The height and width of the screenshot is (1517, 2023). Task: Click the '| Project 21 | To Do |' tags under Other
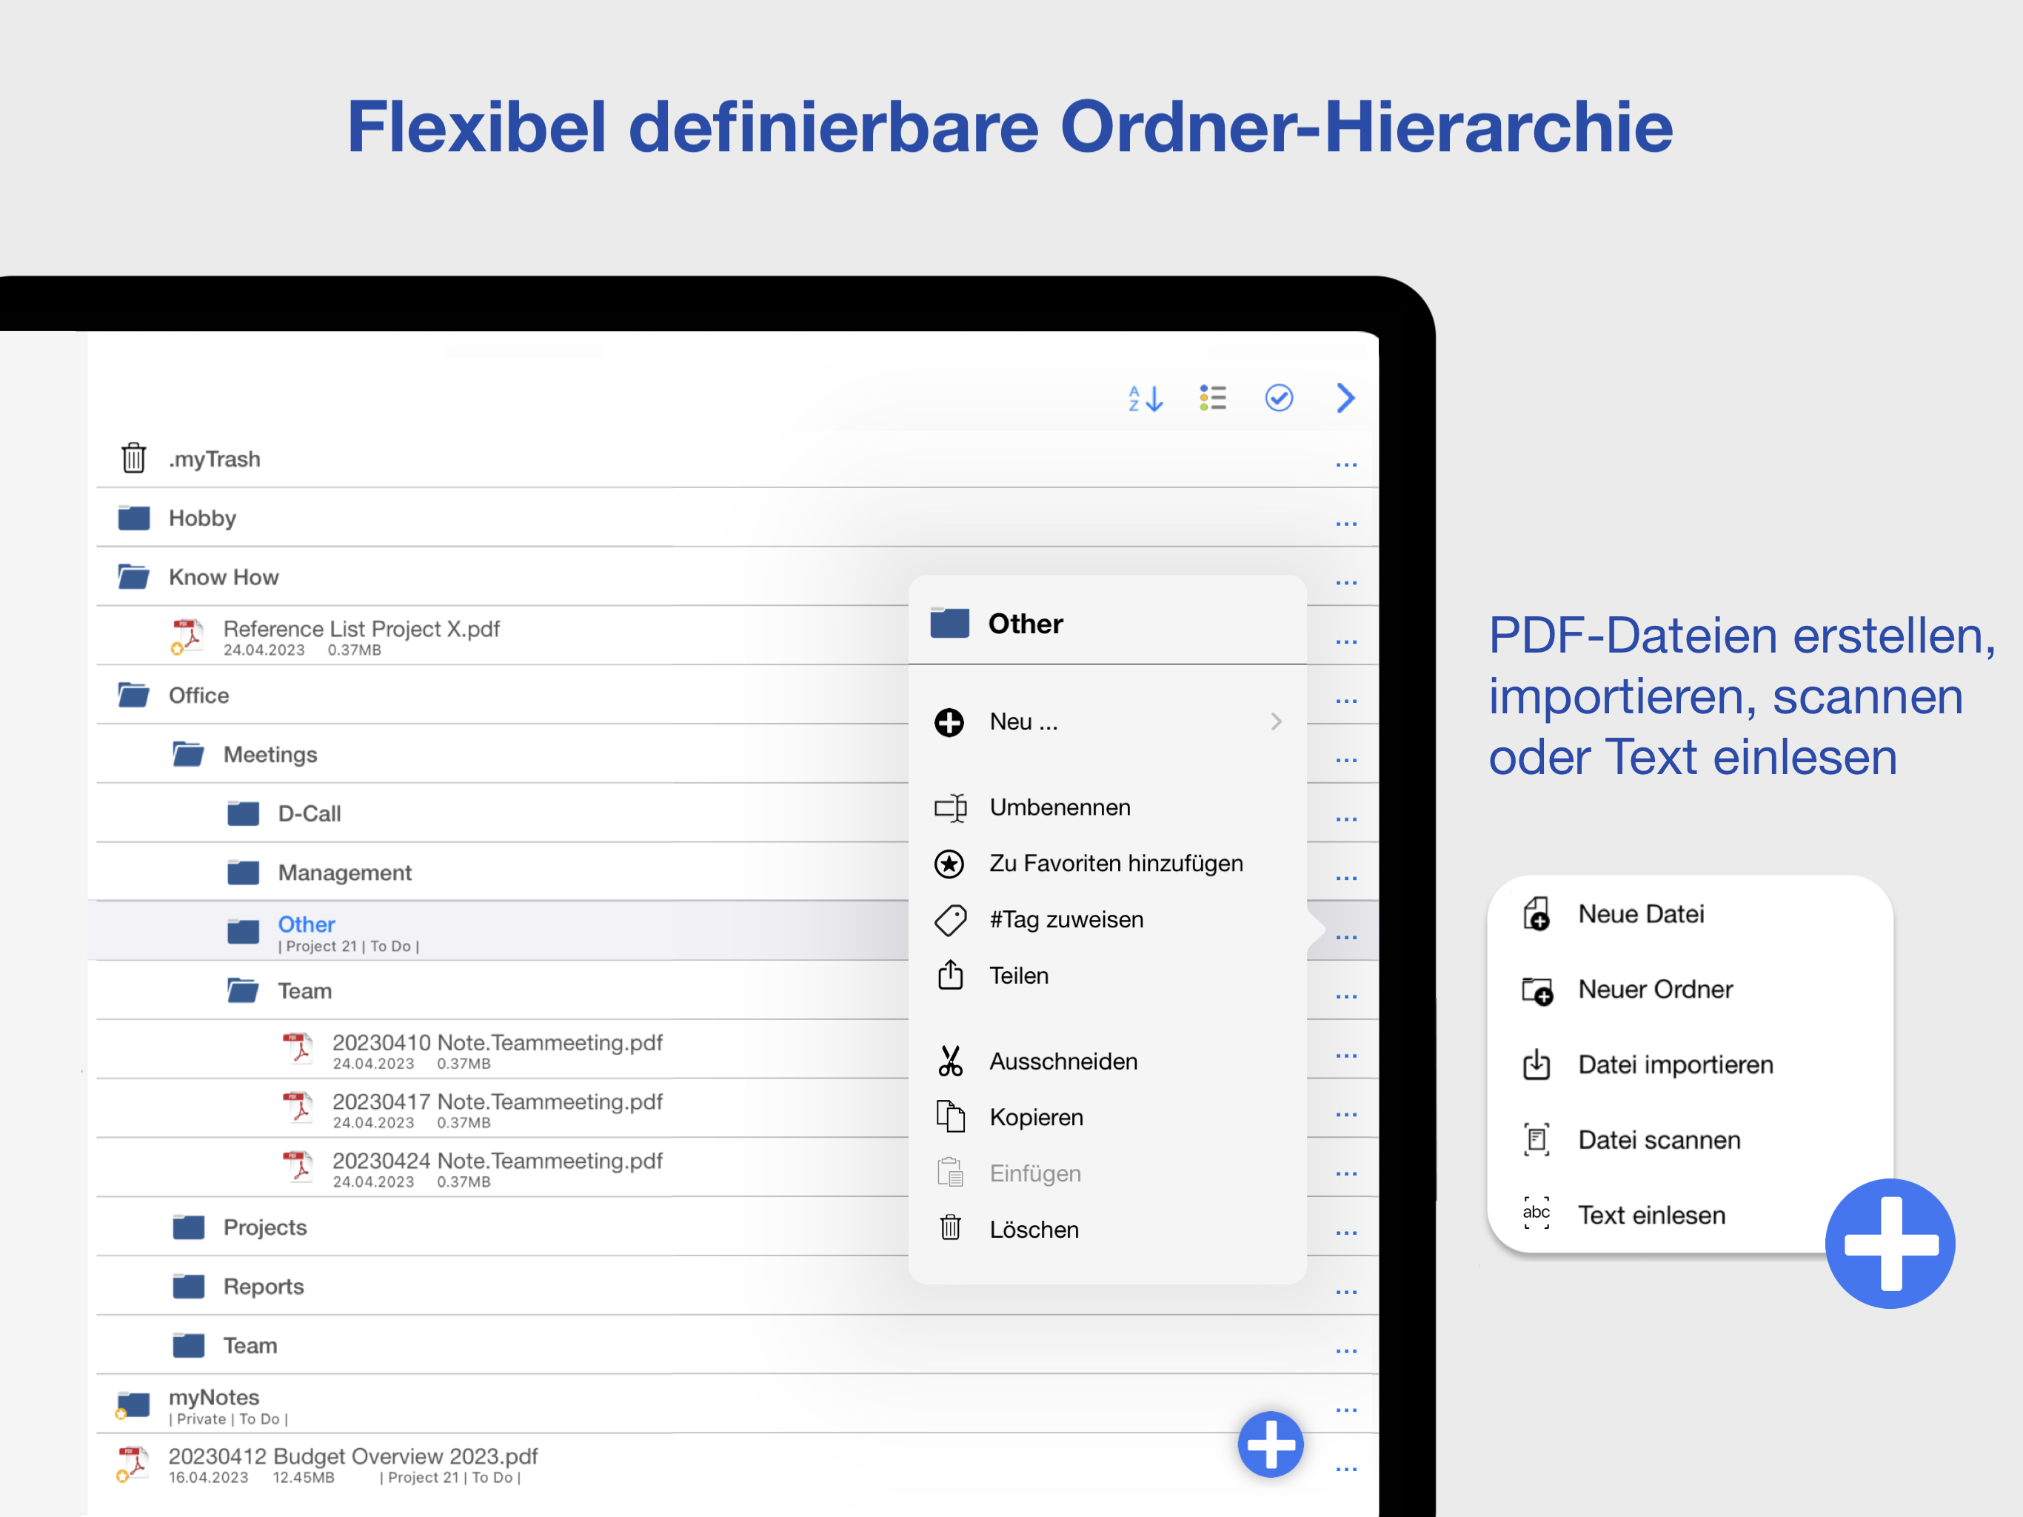pyautogui.click(x=349, y=946)
